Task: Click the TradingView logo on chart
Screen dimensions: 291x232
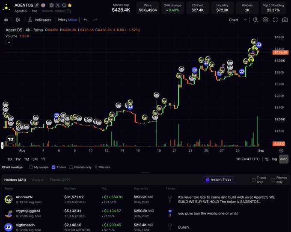Action: click(11, 139)
